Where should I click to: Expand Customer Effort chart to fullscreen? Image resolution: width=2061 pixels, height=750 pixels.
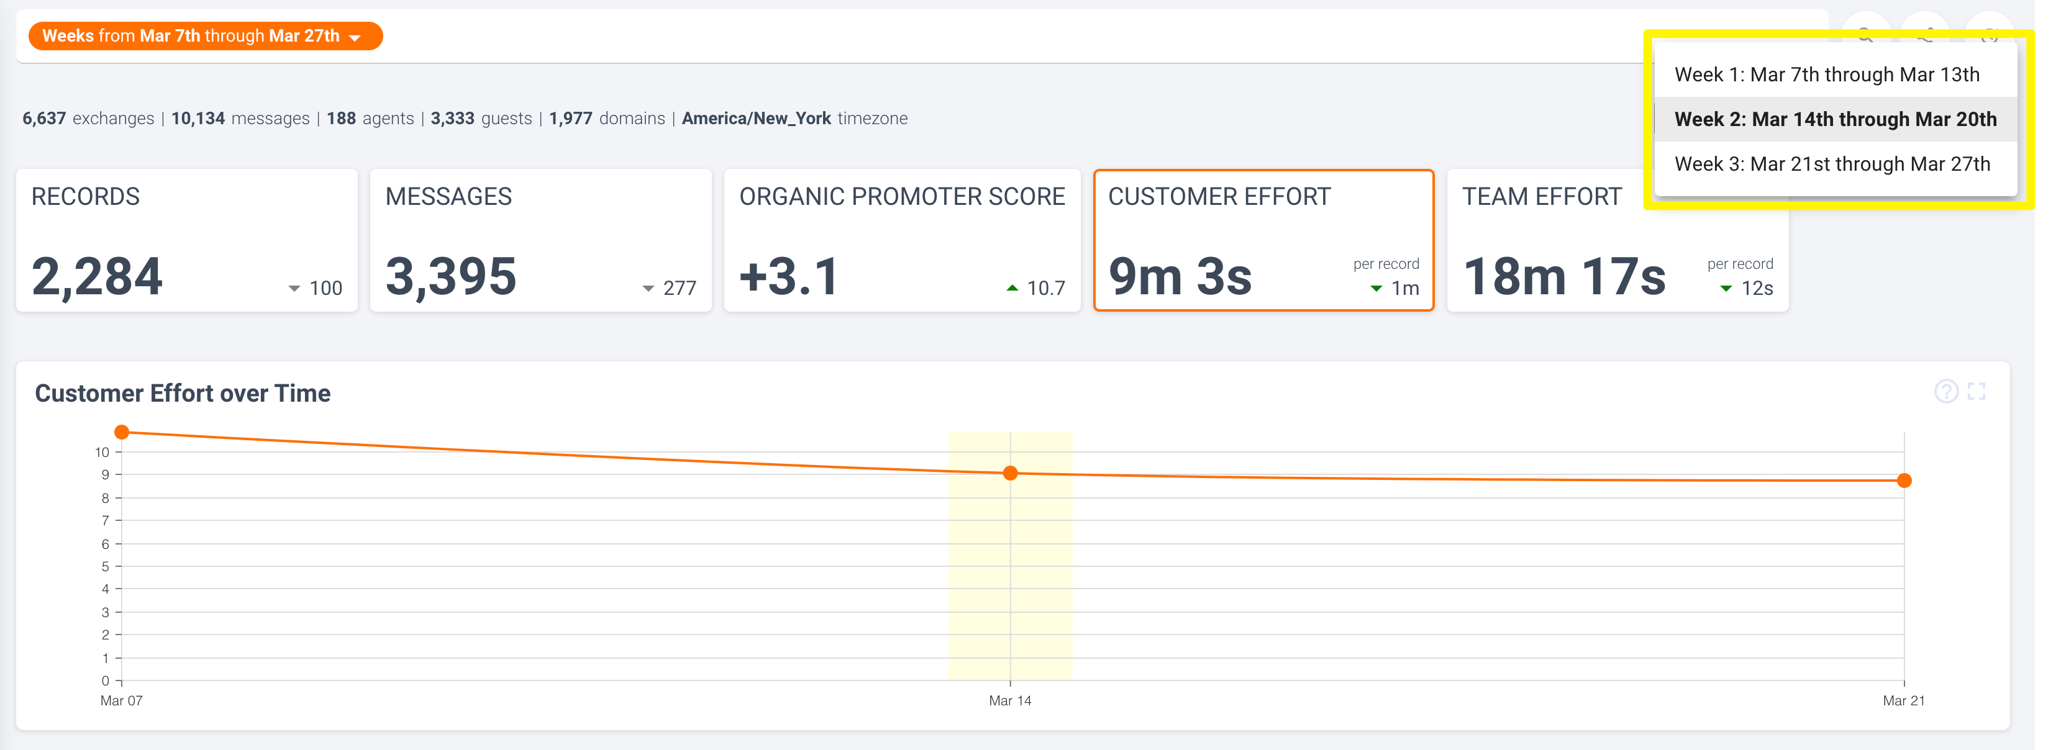point(1976,391)
